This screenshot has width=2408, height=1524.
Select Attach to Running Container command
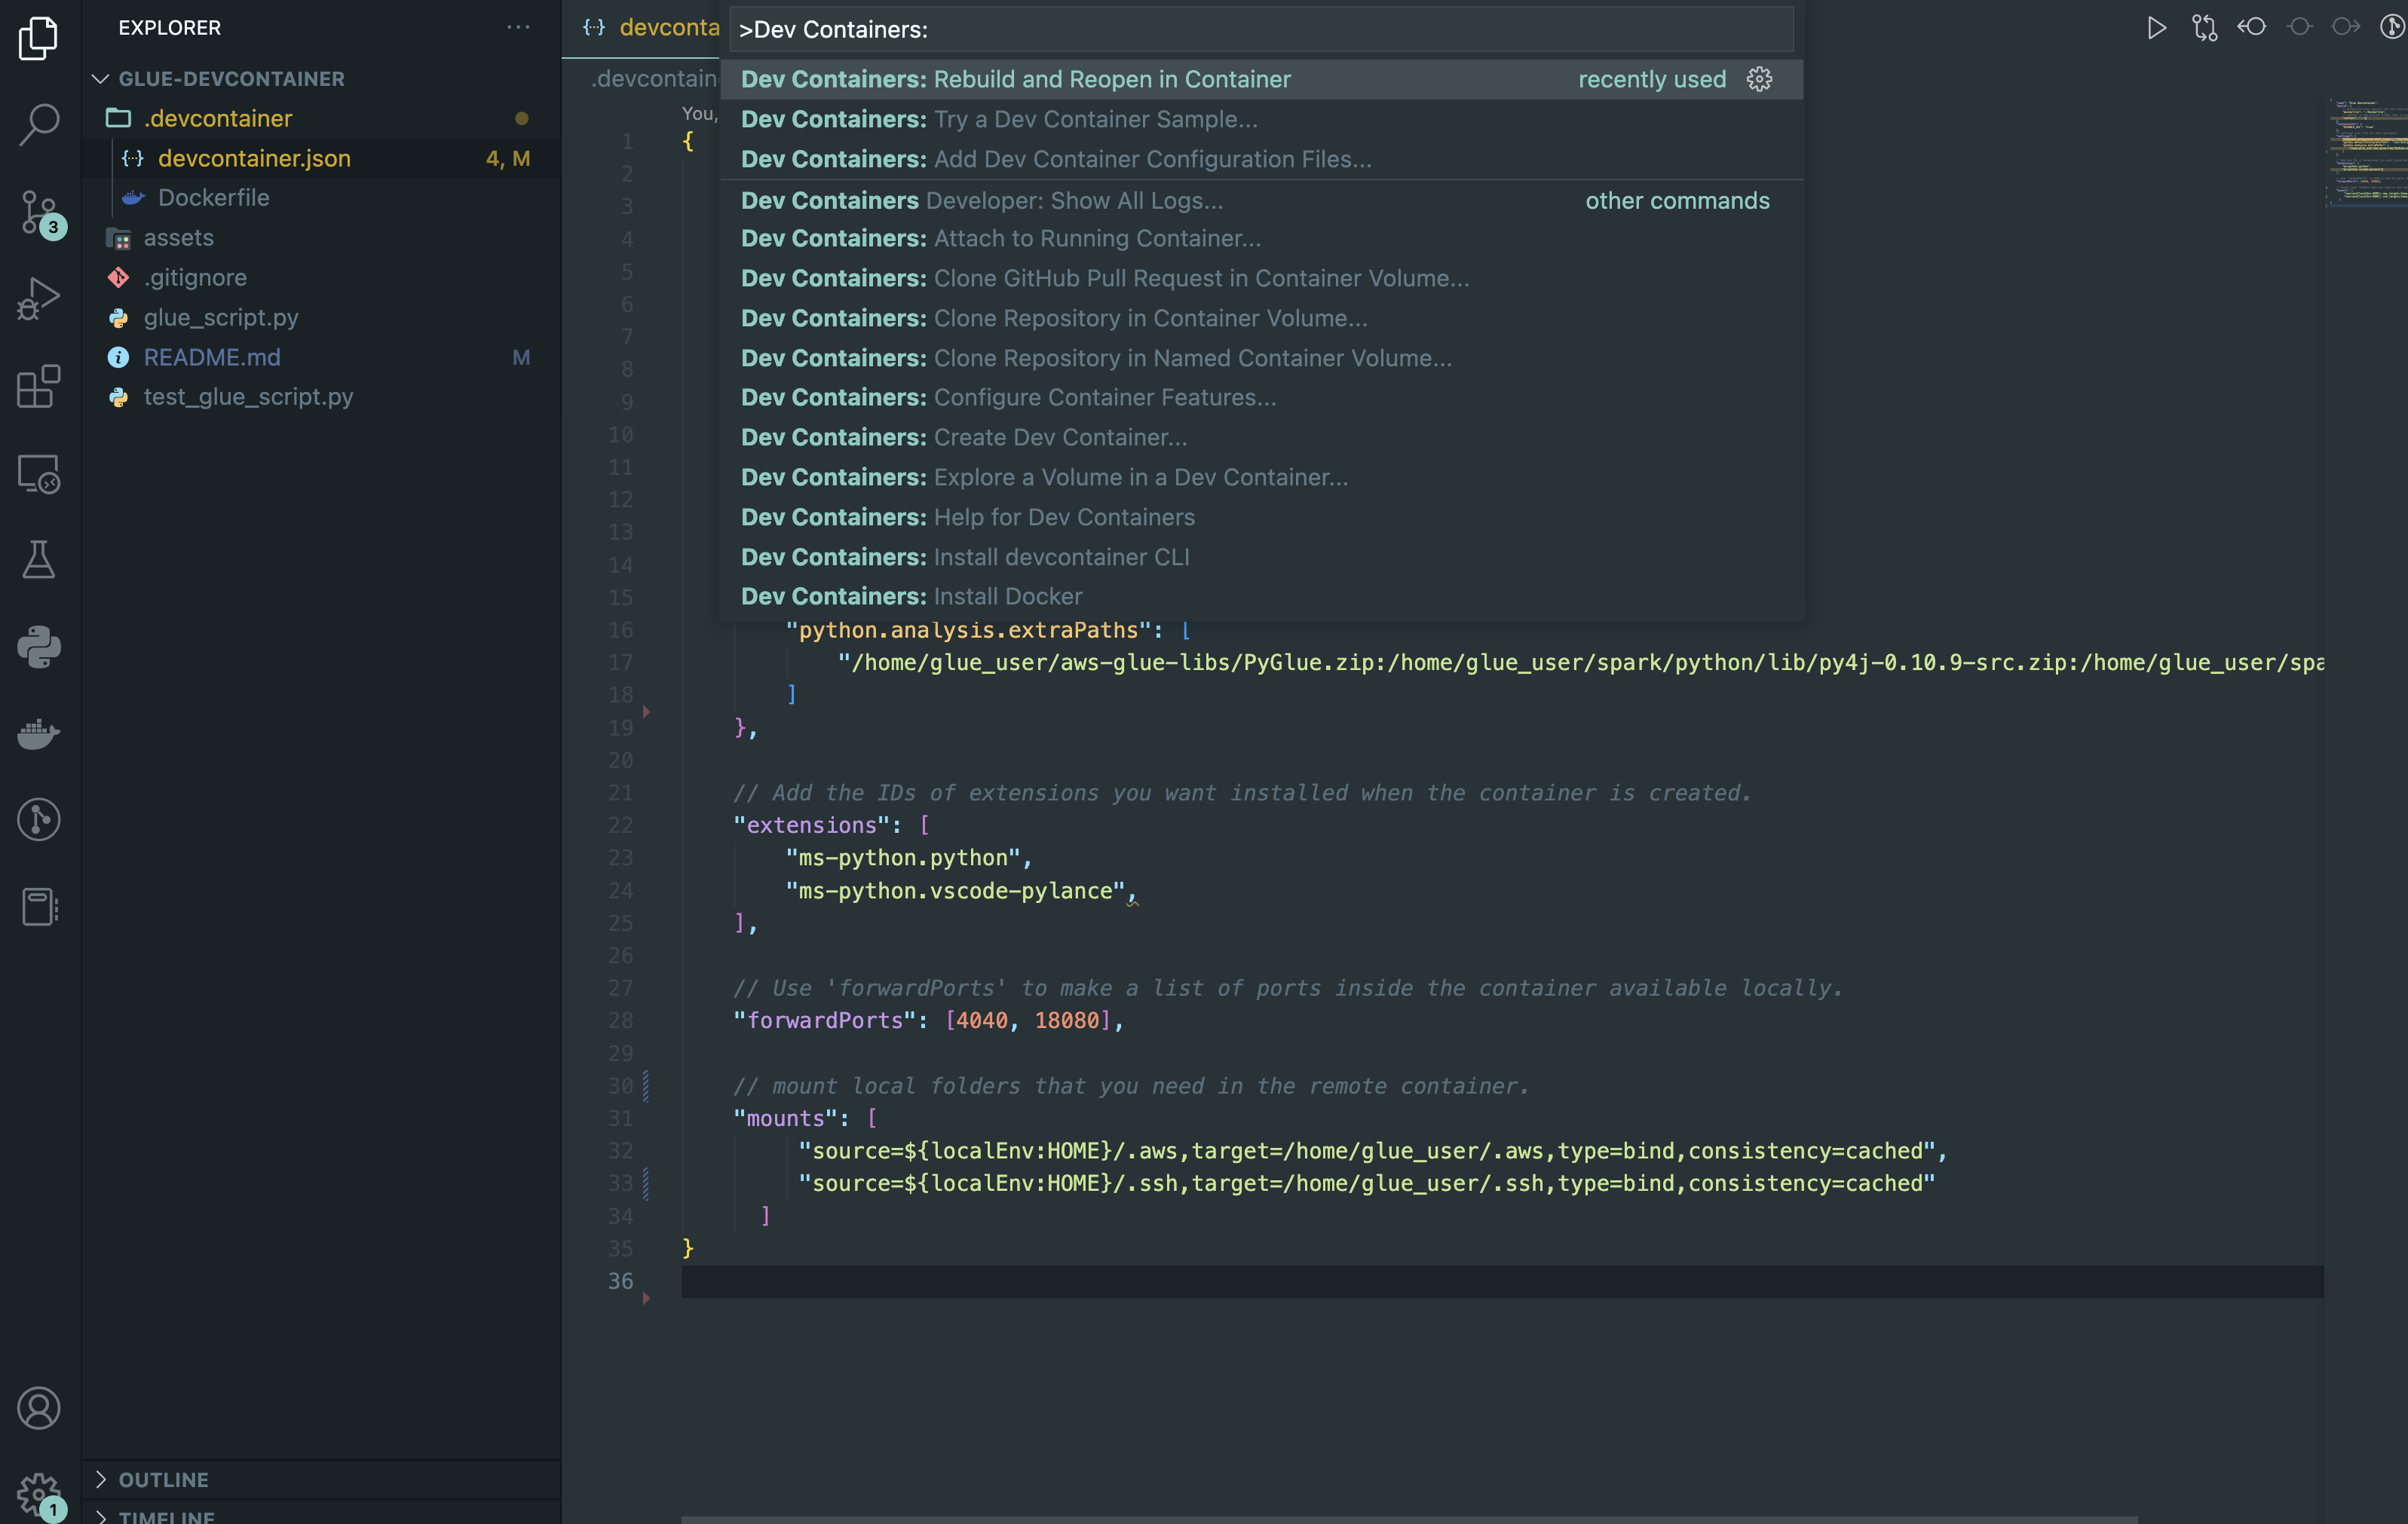pos(1000,238)
